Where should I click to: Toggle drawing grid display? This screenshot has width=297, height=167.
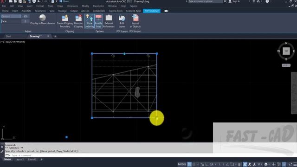(189, 164)
